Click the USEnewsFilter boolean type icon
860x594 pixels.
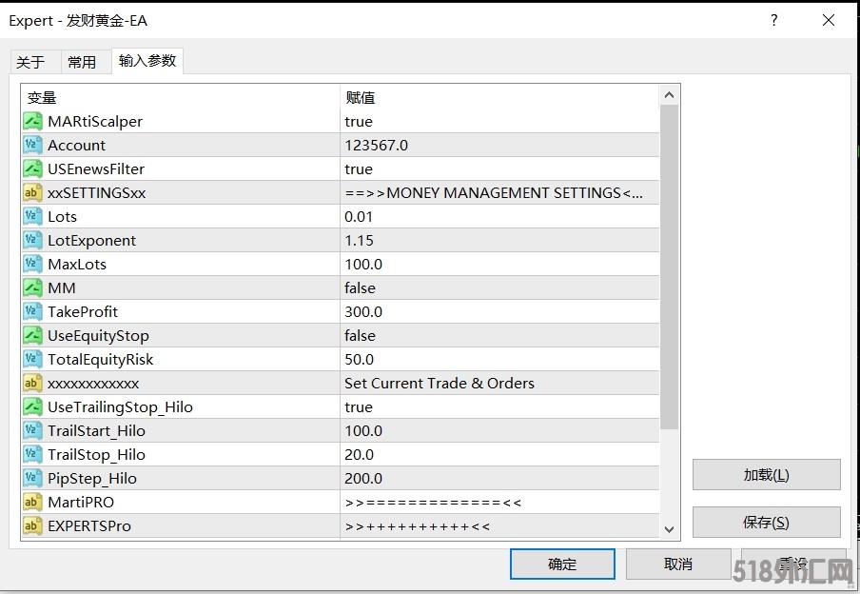coord(32,169)
